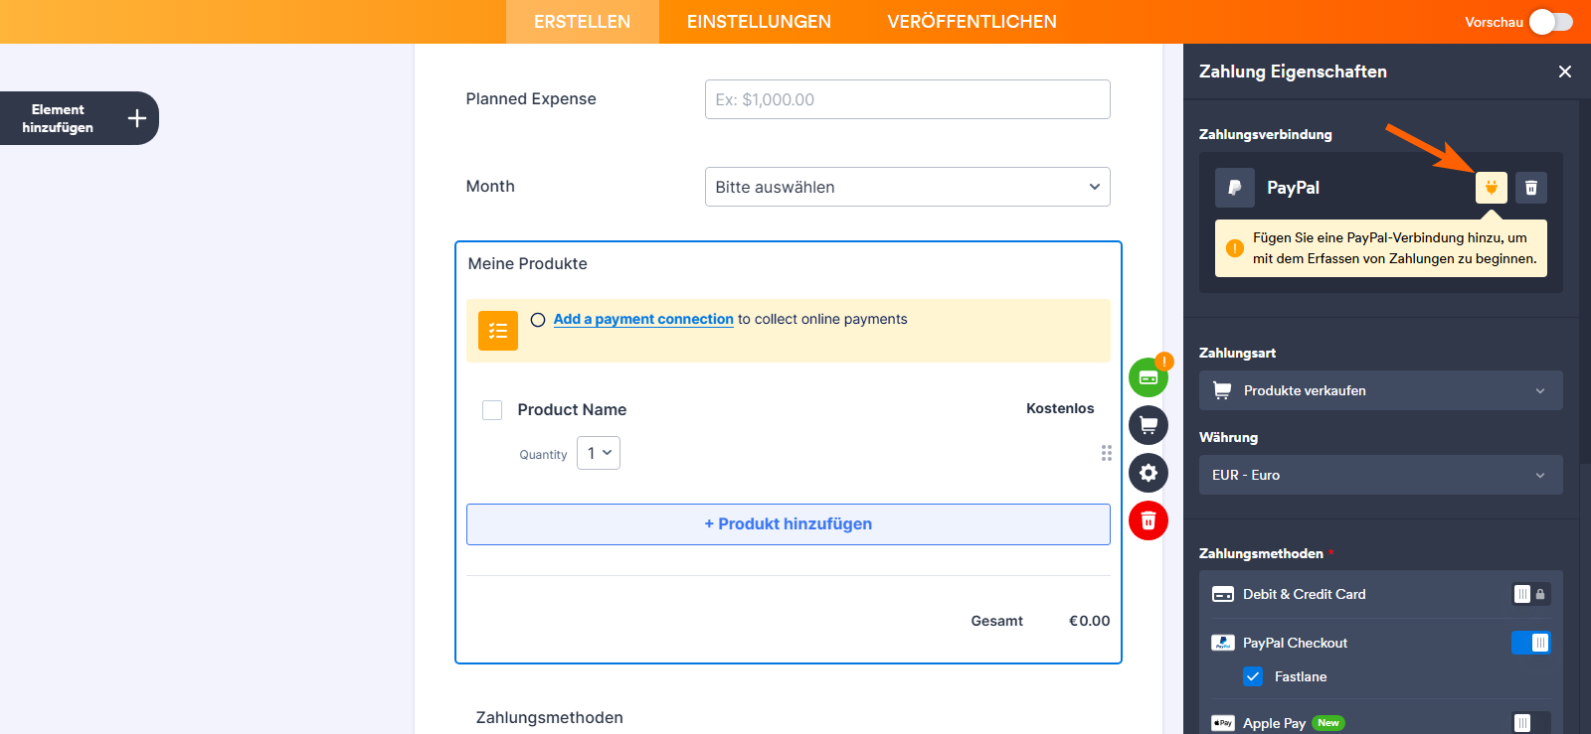Disable the PayPal Checkout toggle

[x=1531, y=643]
